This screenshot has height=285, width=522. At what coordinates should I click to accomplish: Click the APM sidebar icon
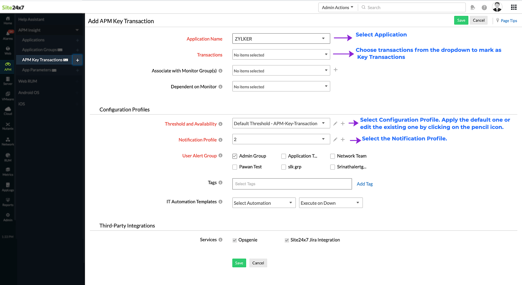point(8,66)
